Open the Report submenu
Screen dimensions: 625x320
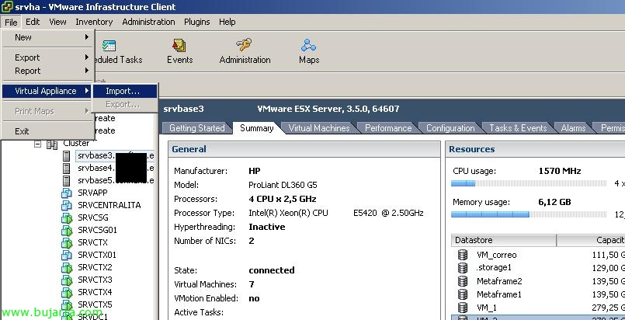48,71
